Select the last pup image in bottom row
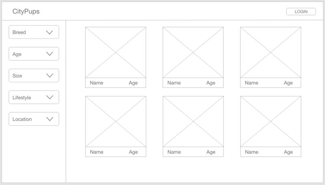 [x=271, y=121]
